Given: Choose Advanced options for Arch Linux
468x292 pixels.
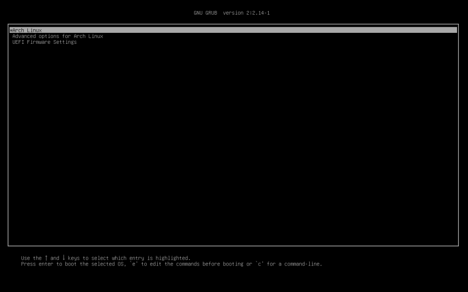Looking at the screenshot, I should click(x=58, y=36).
